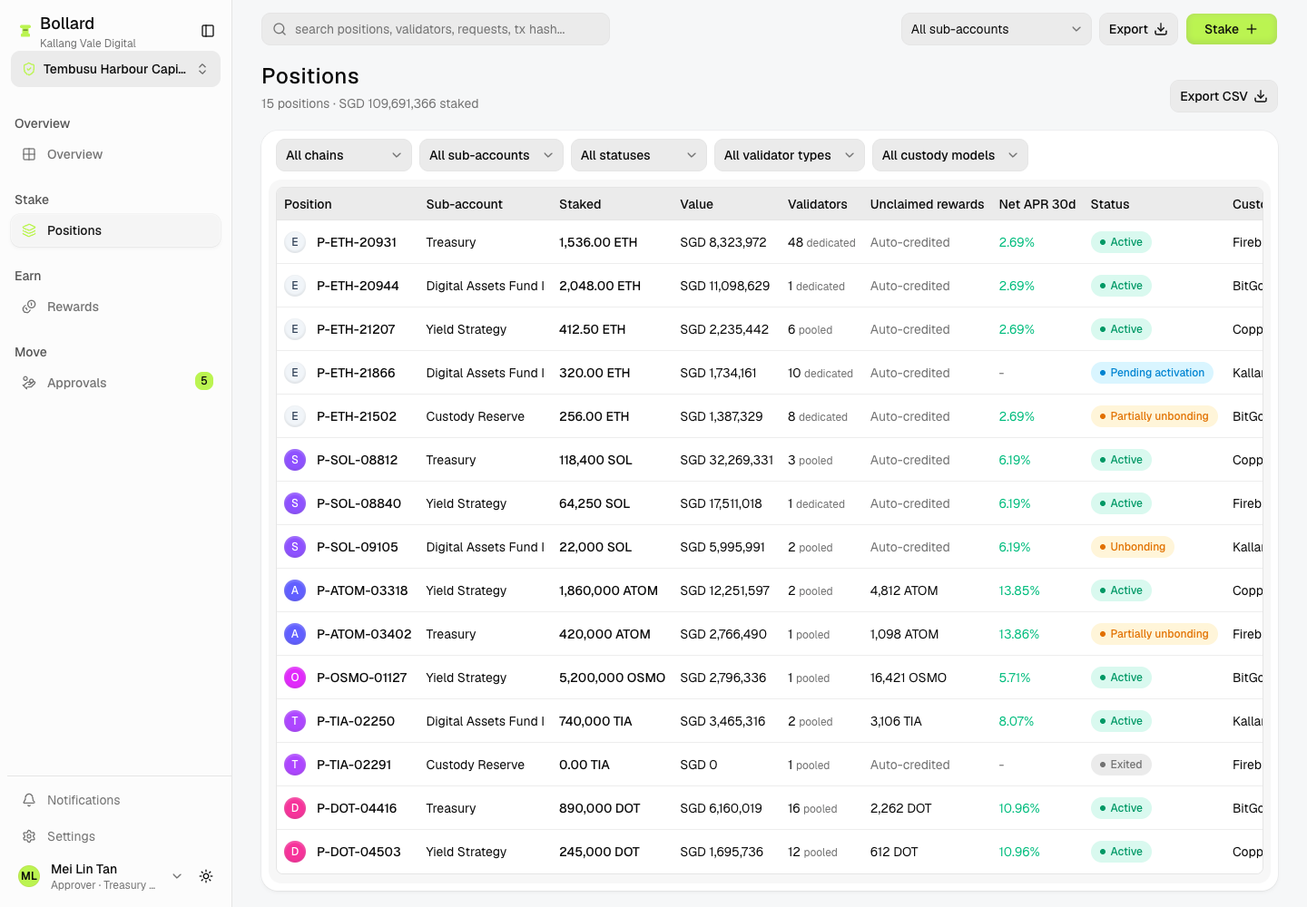Click the ML user avatar

pos(29,876)
